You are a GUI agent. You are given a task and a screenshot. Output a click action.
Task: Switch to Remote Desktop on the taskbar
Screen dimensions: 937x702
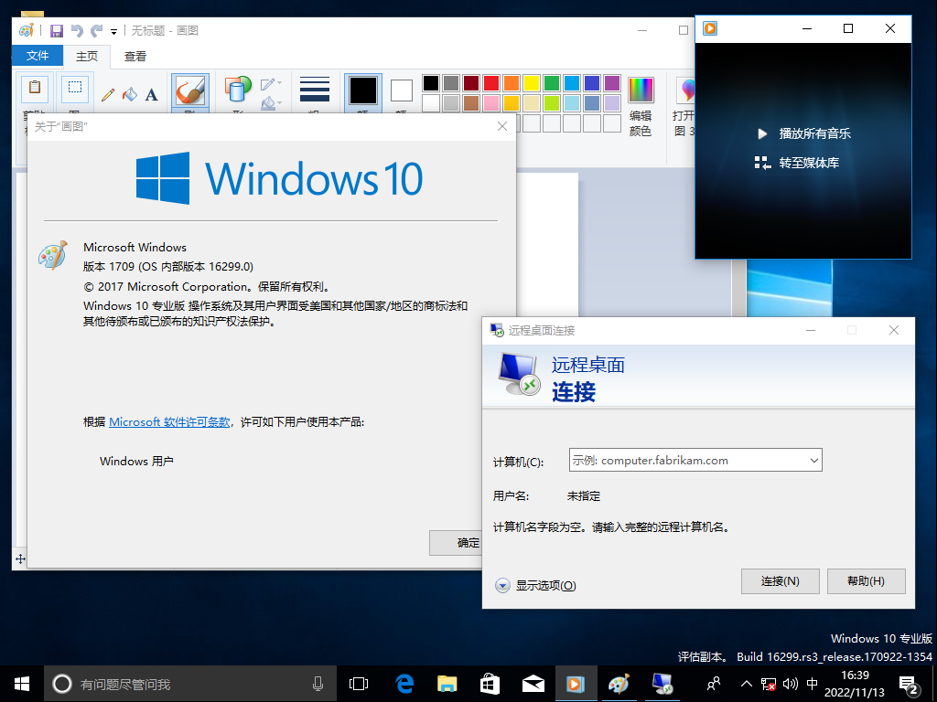[662, 684]
